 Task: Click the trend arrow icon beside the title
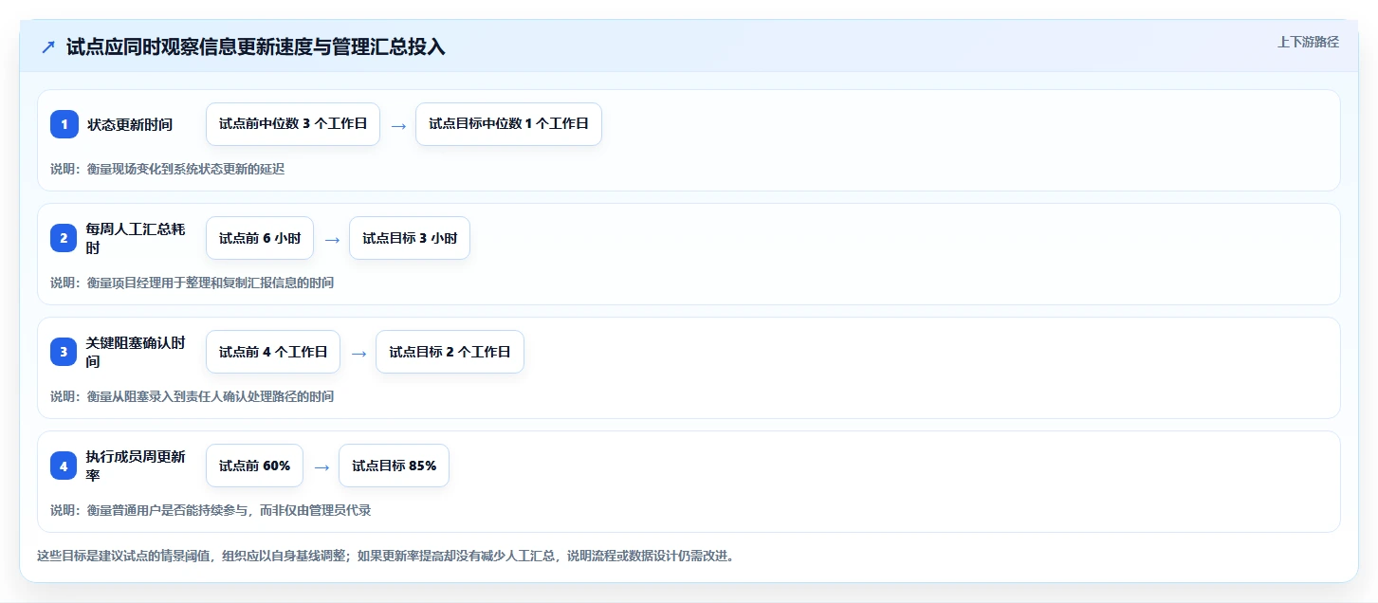48,47
